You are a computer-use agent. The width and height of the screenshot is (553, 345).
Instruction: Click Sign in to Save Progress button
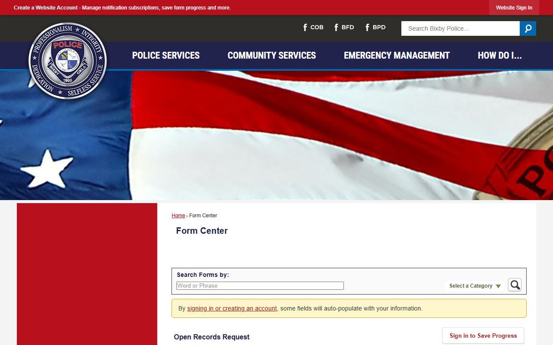coord(483,336)
